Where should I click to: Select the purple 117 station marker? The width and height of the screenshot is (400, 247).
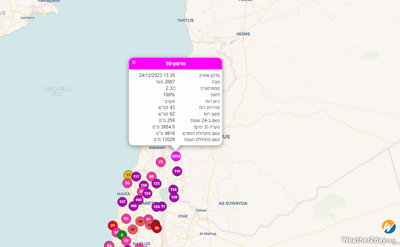[x=136, y=177]
